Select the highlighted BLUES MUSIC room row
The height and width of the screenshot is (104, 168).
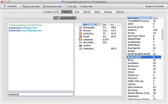(144, 57)
